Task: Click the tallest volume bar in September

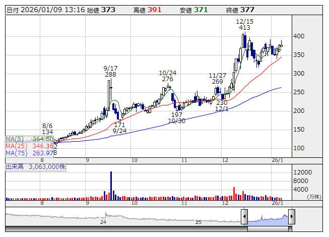Action: click(110, 185)
